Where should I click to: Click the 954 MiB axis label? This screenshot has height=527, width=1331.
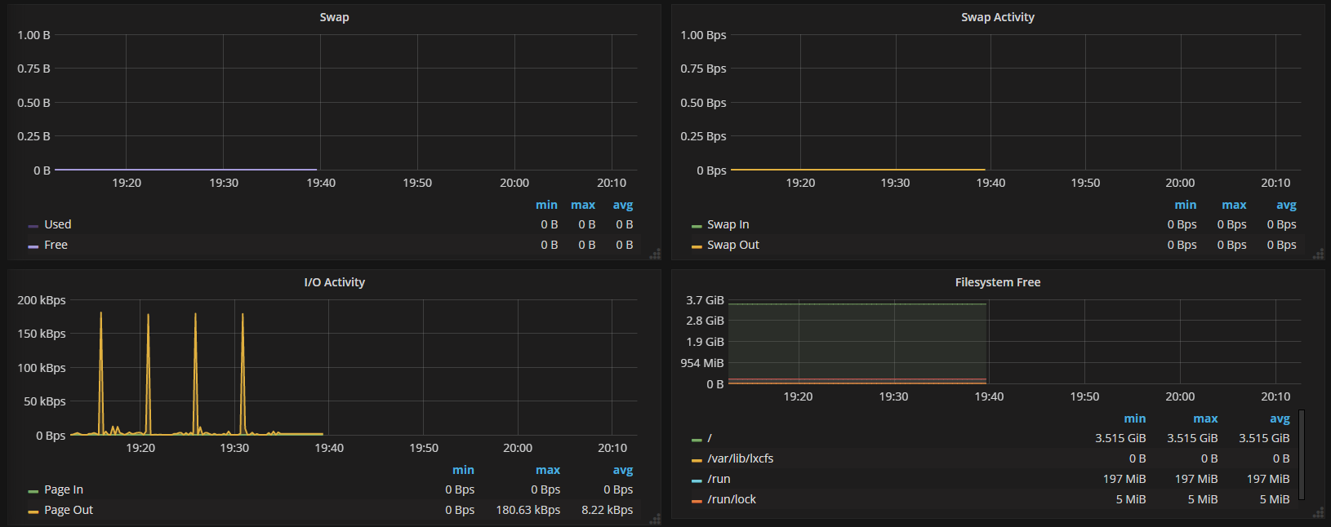702,363
